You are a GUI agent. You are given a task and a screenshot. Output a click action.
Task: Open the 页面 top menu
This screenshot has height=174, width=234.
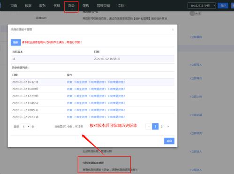click(x=14, y=6)
